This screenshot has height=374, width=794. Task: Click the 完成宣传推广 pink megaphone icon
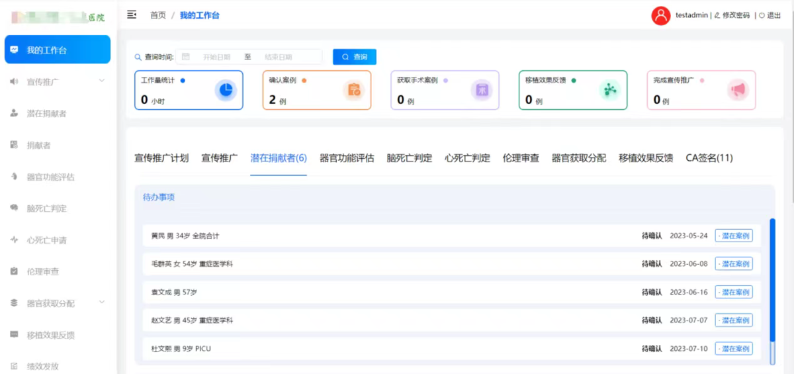738,90
